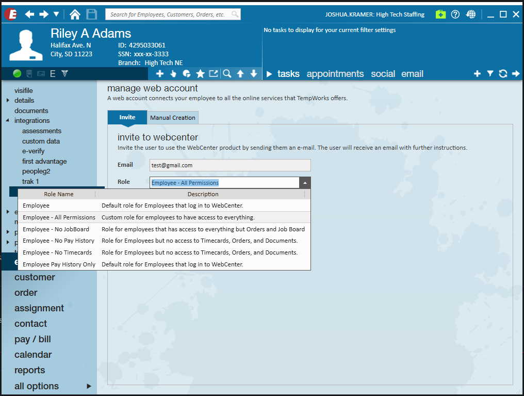The image size is (524, 396).
Task: Open e-verify under integrations
Action: tap(33, 151)
